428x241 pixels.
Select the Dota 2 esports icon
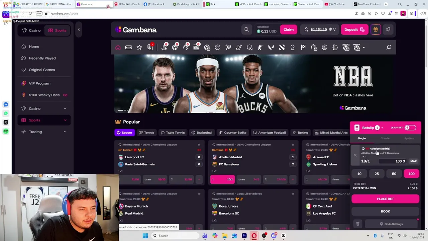click(x=282, y=48)
